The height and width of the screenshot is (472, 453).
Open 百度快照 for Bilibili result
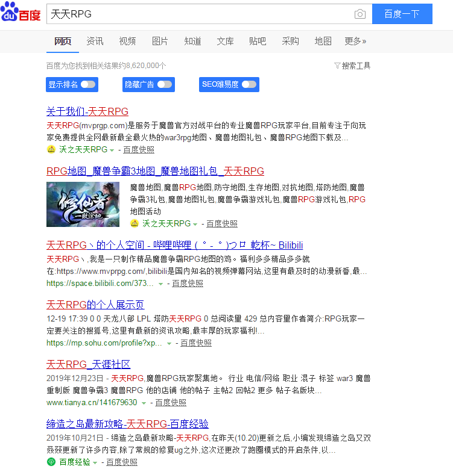[x=188, y=283]
